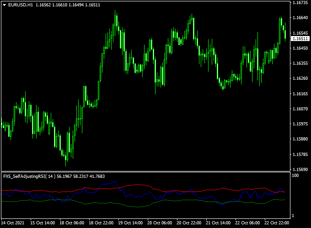Select the current price label 1.16511
The image size is (311, 228).
click(x=300, y=39)
